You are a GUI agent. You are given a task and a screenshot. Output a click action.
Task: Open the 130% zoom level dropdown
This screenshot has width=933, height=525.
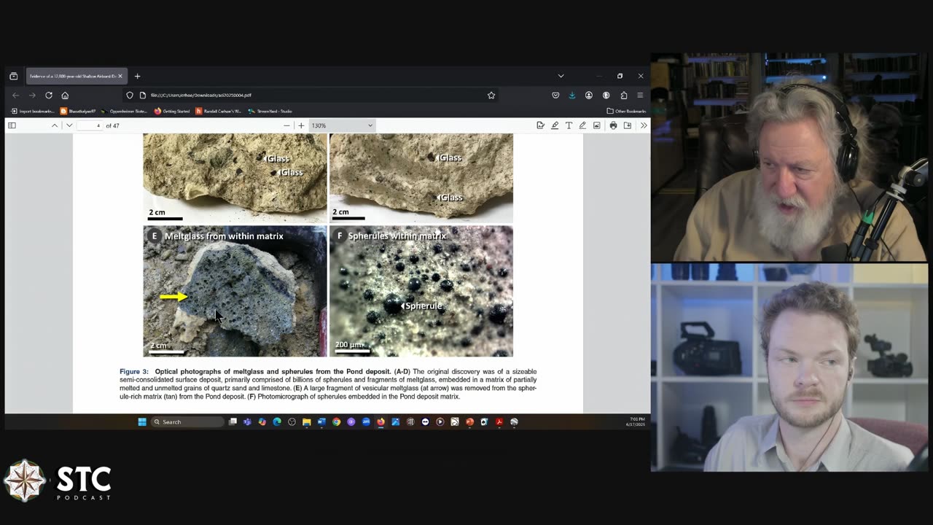point(342,125)
